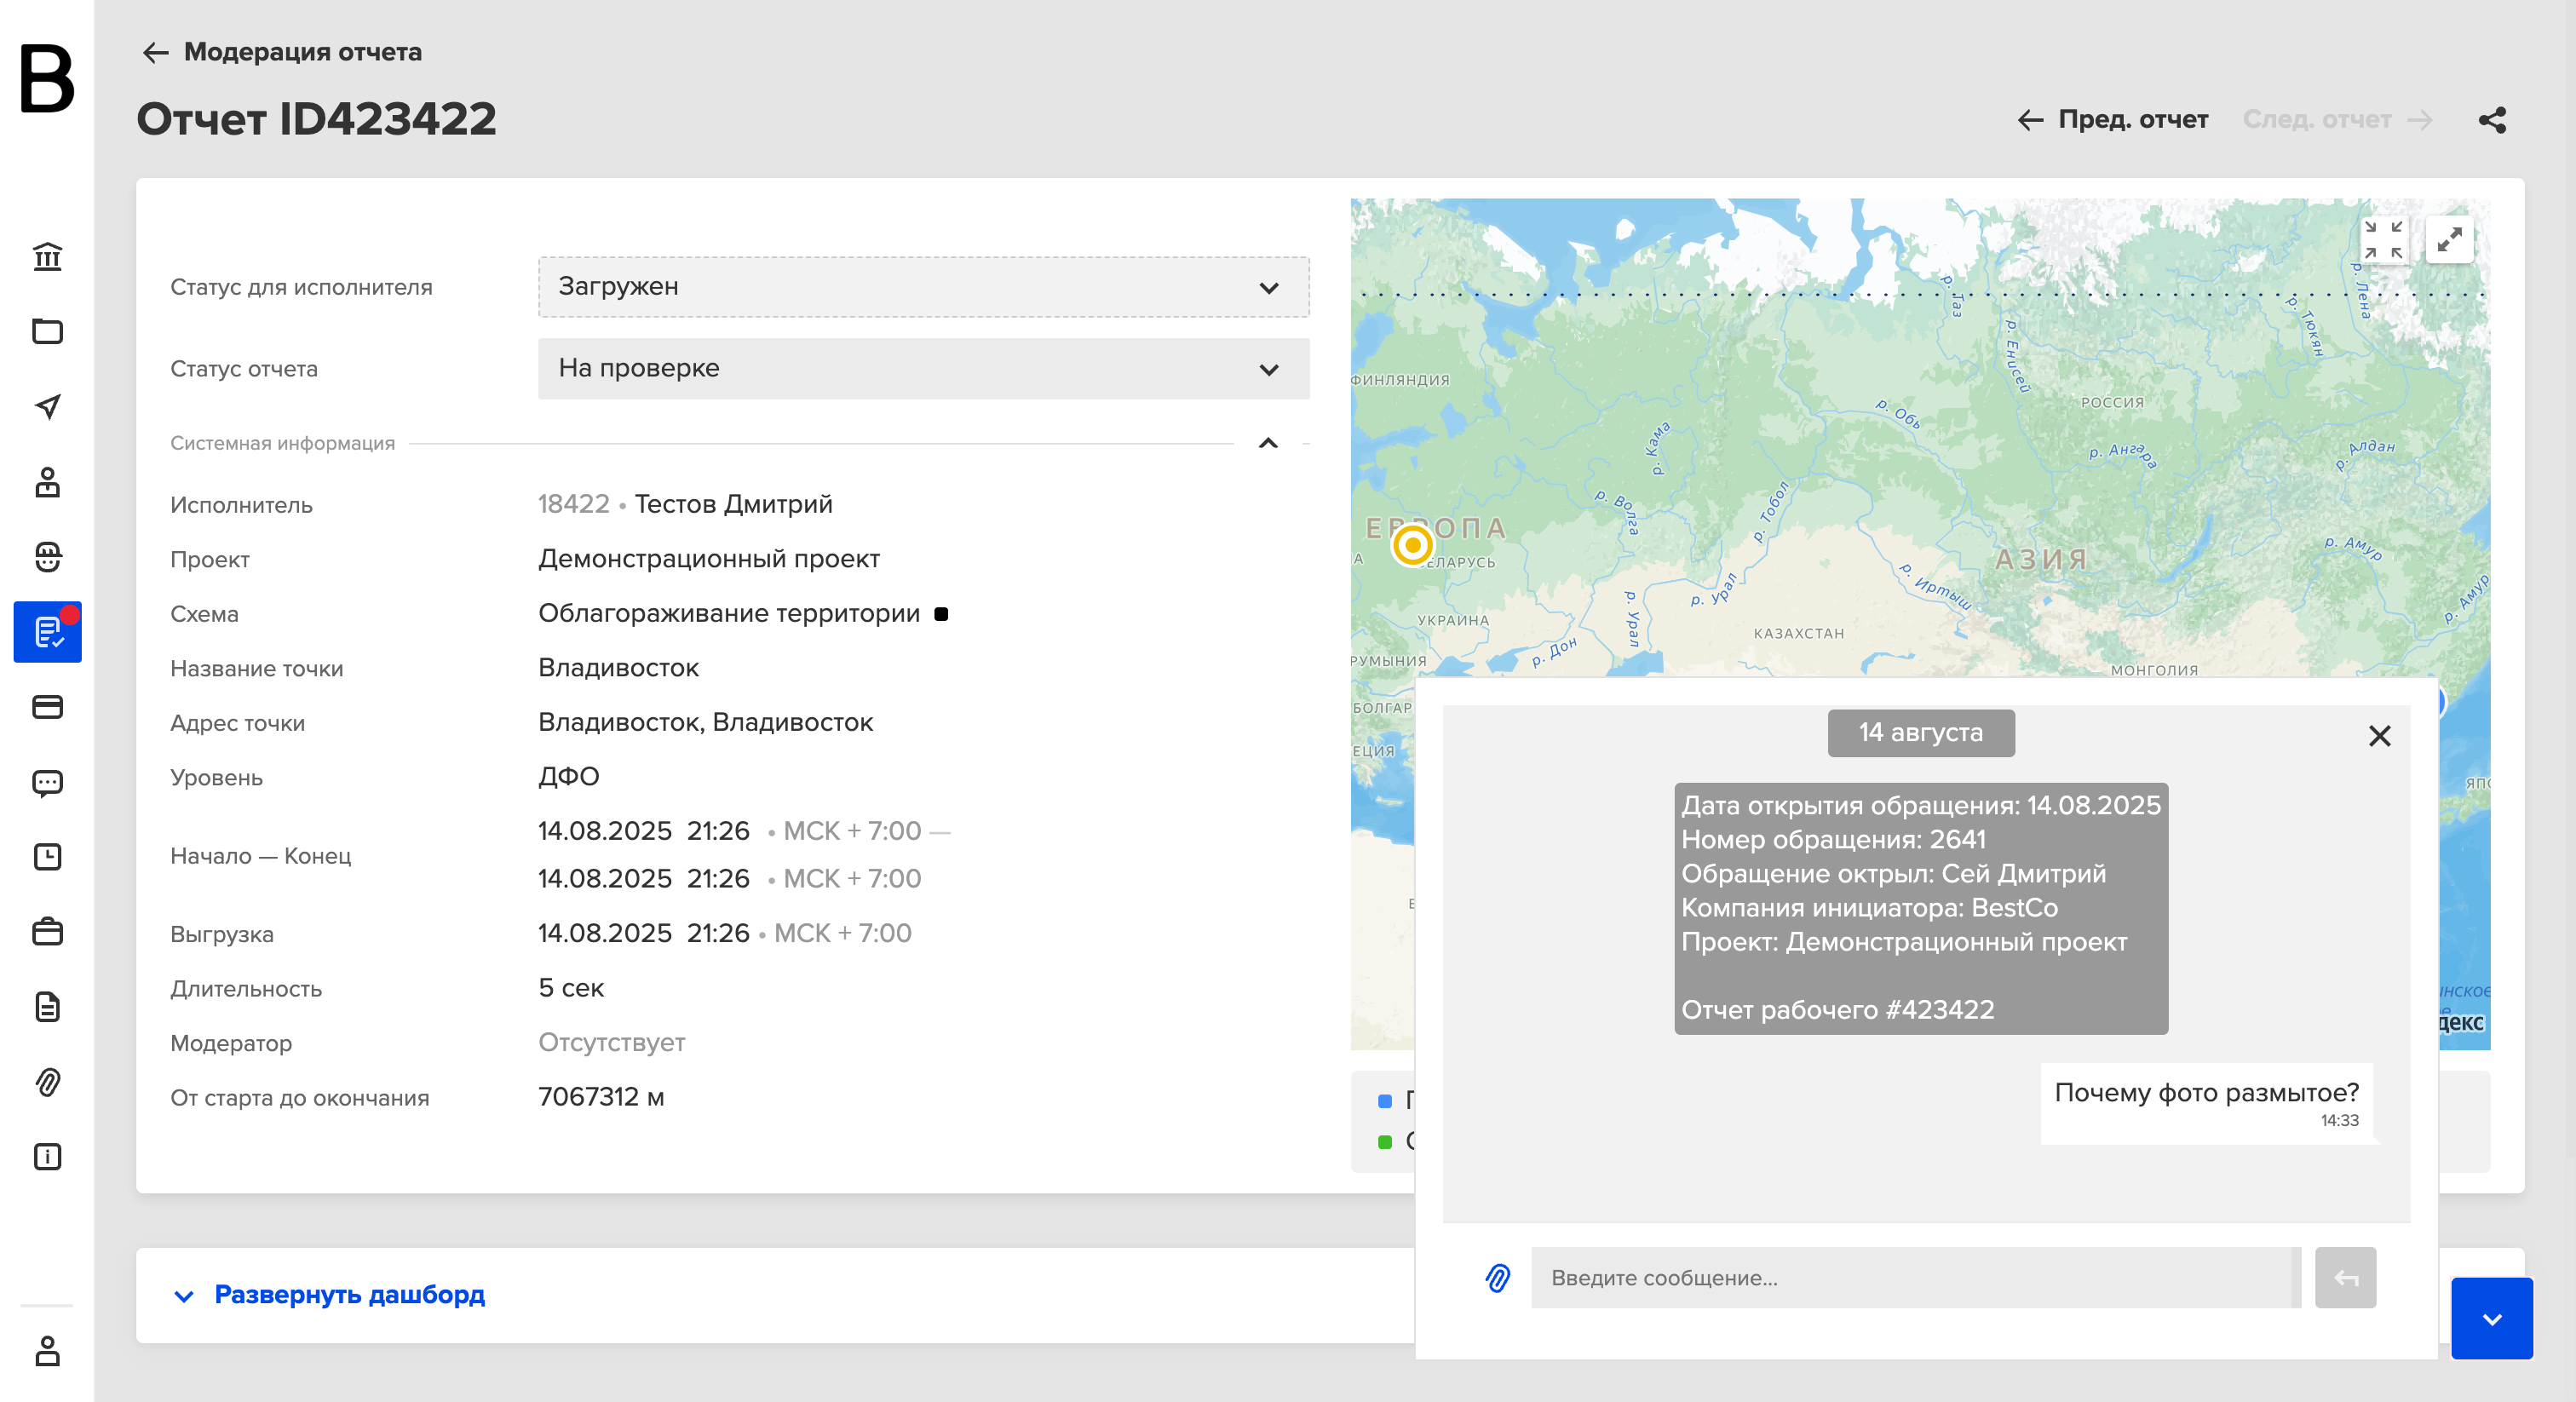Click the Почему фото размытое? message
Screen dimensions: 2576x1402
[2206, 1103]
